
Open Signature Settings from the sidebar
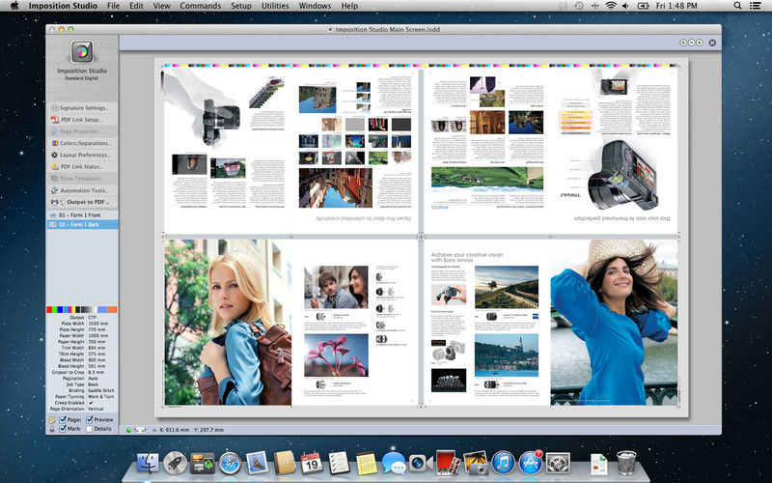pos(84,107)
